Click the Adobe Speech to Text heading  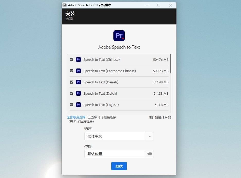[119, 47]
